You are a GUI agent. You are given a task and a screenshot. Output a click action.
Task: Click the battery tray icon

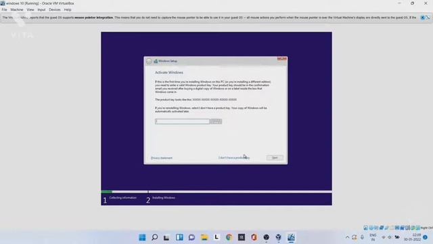(x=397, y=237)
